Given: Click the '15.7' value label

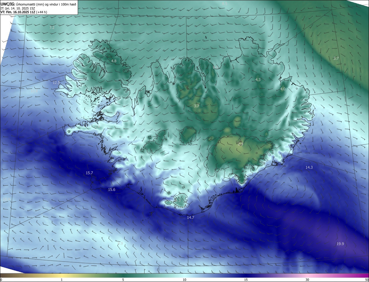Looking at the screenshot, I should [89, 173].
